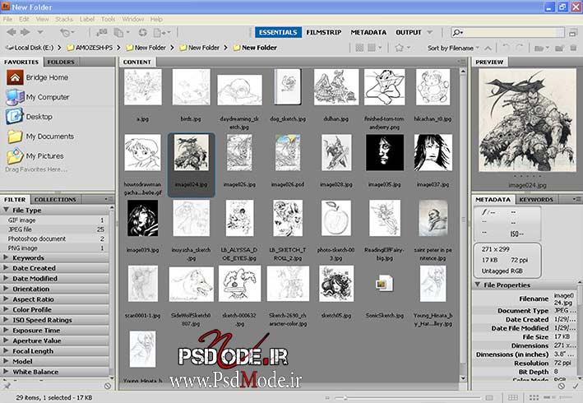Click the star filter-by-rating icon
Screen dimensions: 583x403
[402, 48]
